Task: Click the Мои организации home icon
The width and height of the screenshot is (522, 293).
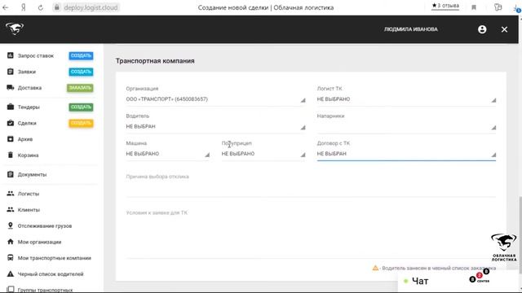Action: pos(11,242)
